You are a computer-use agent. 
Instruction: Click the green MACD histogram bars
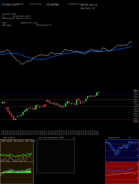(x=19, y=172)
